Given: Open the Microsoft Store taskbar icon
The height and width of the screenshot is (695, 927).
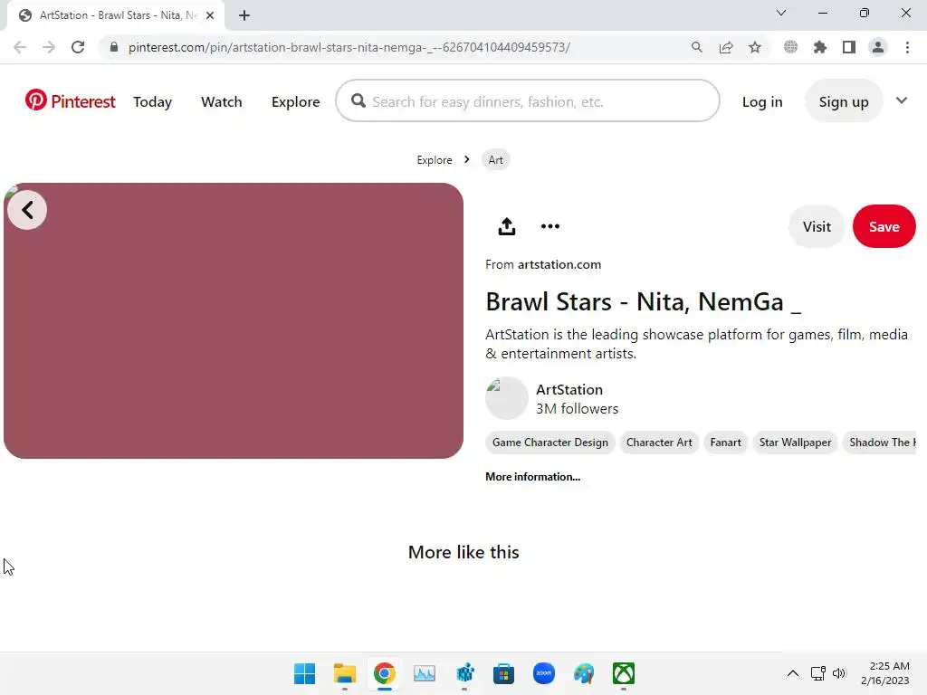Looking at the screenshot, I should 503,673.
